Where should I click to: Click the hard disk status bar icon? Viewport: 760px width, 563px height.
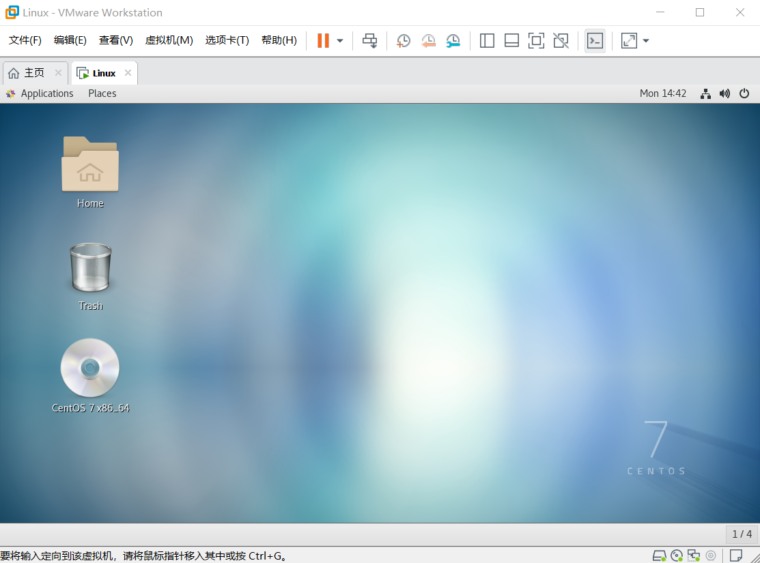(x=659, y=555)
